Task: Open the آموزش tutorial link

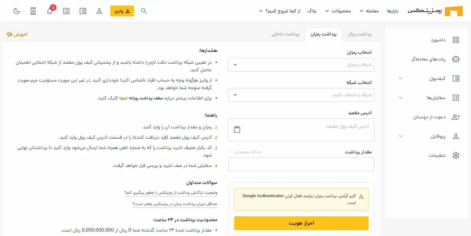Action: pyautogui.click(x=17, y=35)
